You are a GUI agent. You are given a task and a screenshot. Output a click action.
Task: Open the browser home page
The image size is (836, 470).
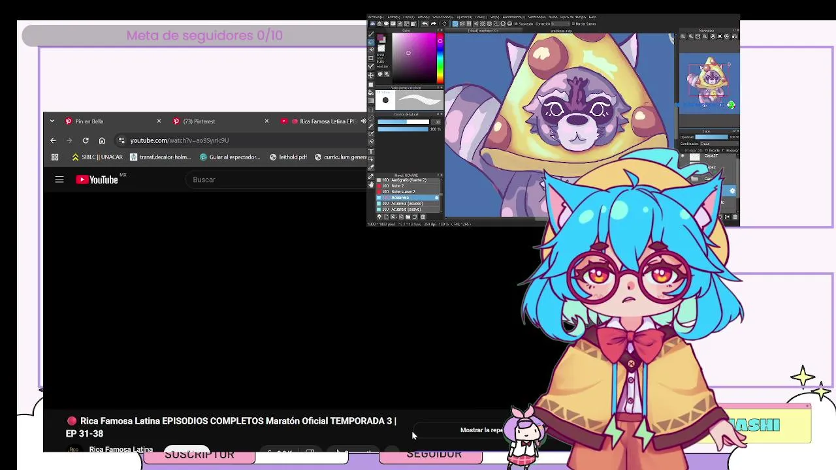[102, 140]
